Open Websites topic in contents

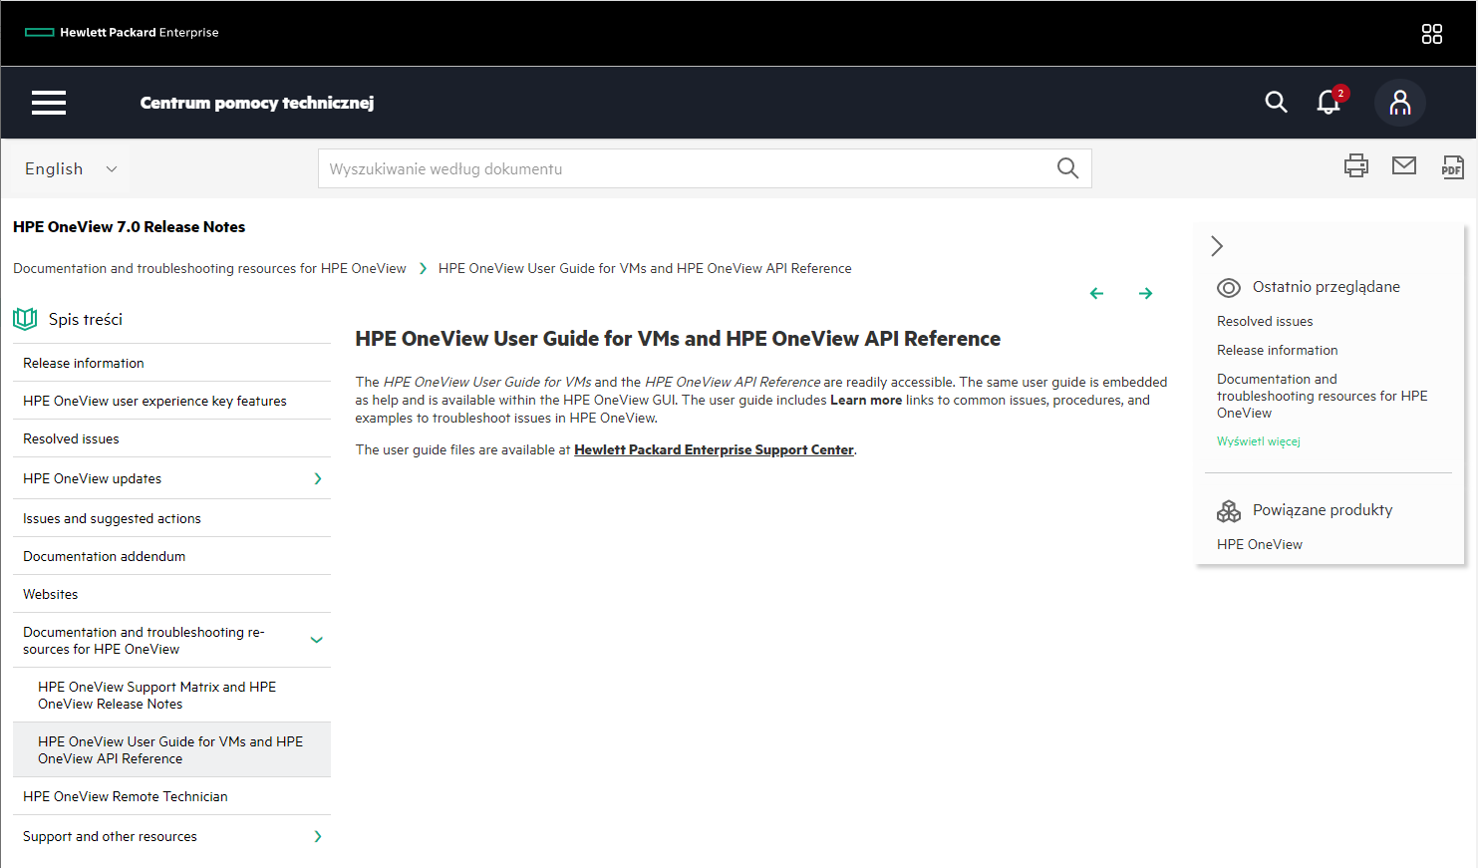coord(50,594)
